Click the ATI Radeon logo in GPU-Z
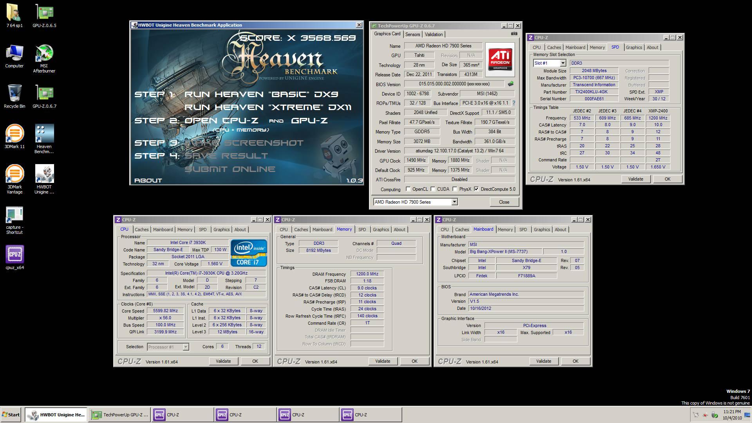752x423 pixels. (500, 60)
